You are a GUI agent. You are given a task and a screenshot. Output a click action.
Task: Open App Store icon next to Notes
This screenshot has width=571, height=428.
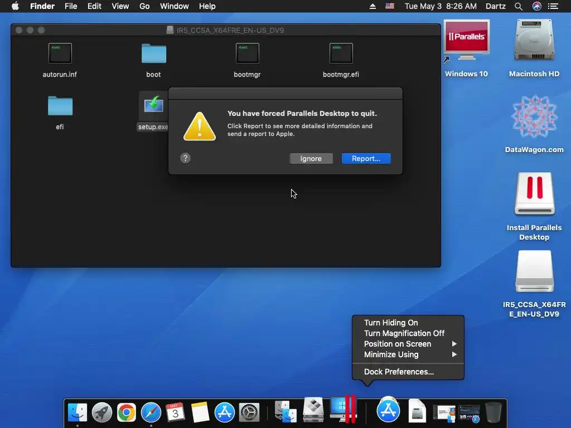[x=225, y=413]
